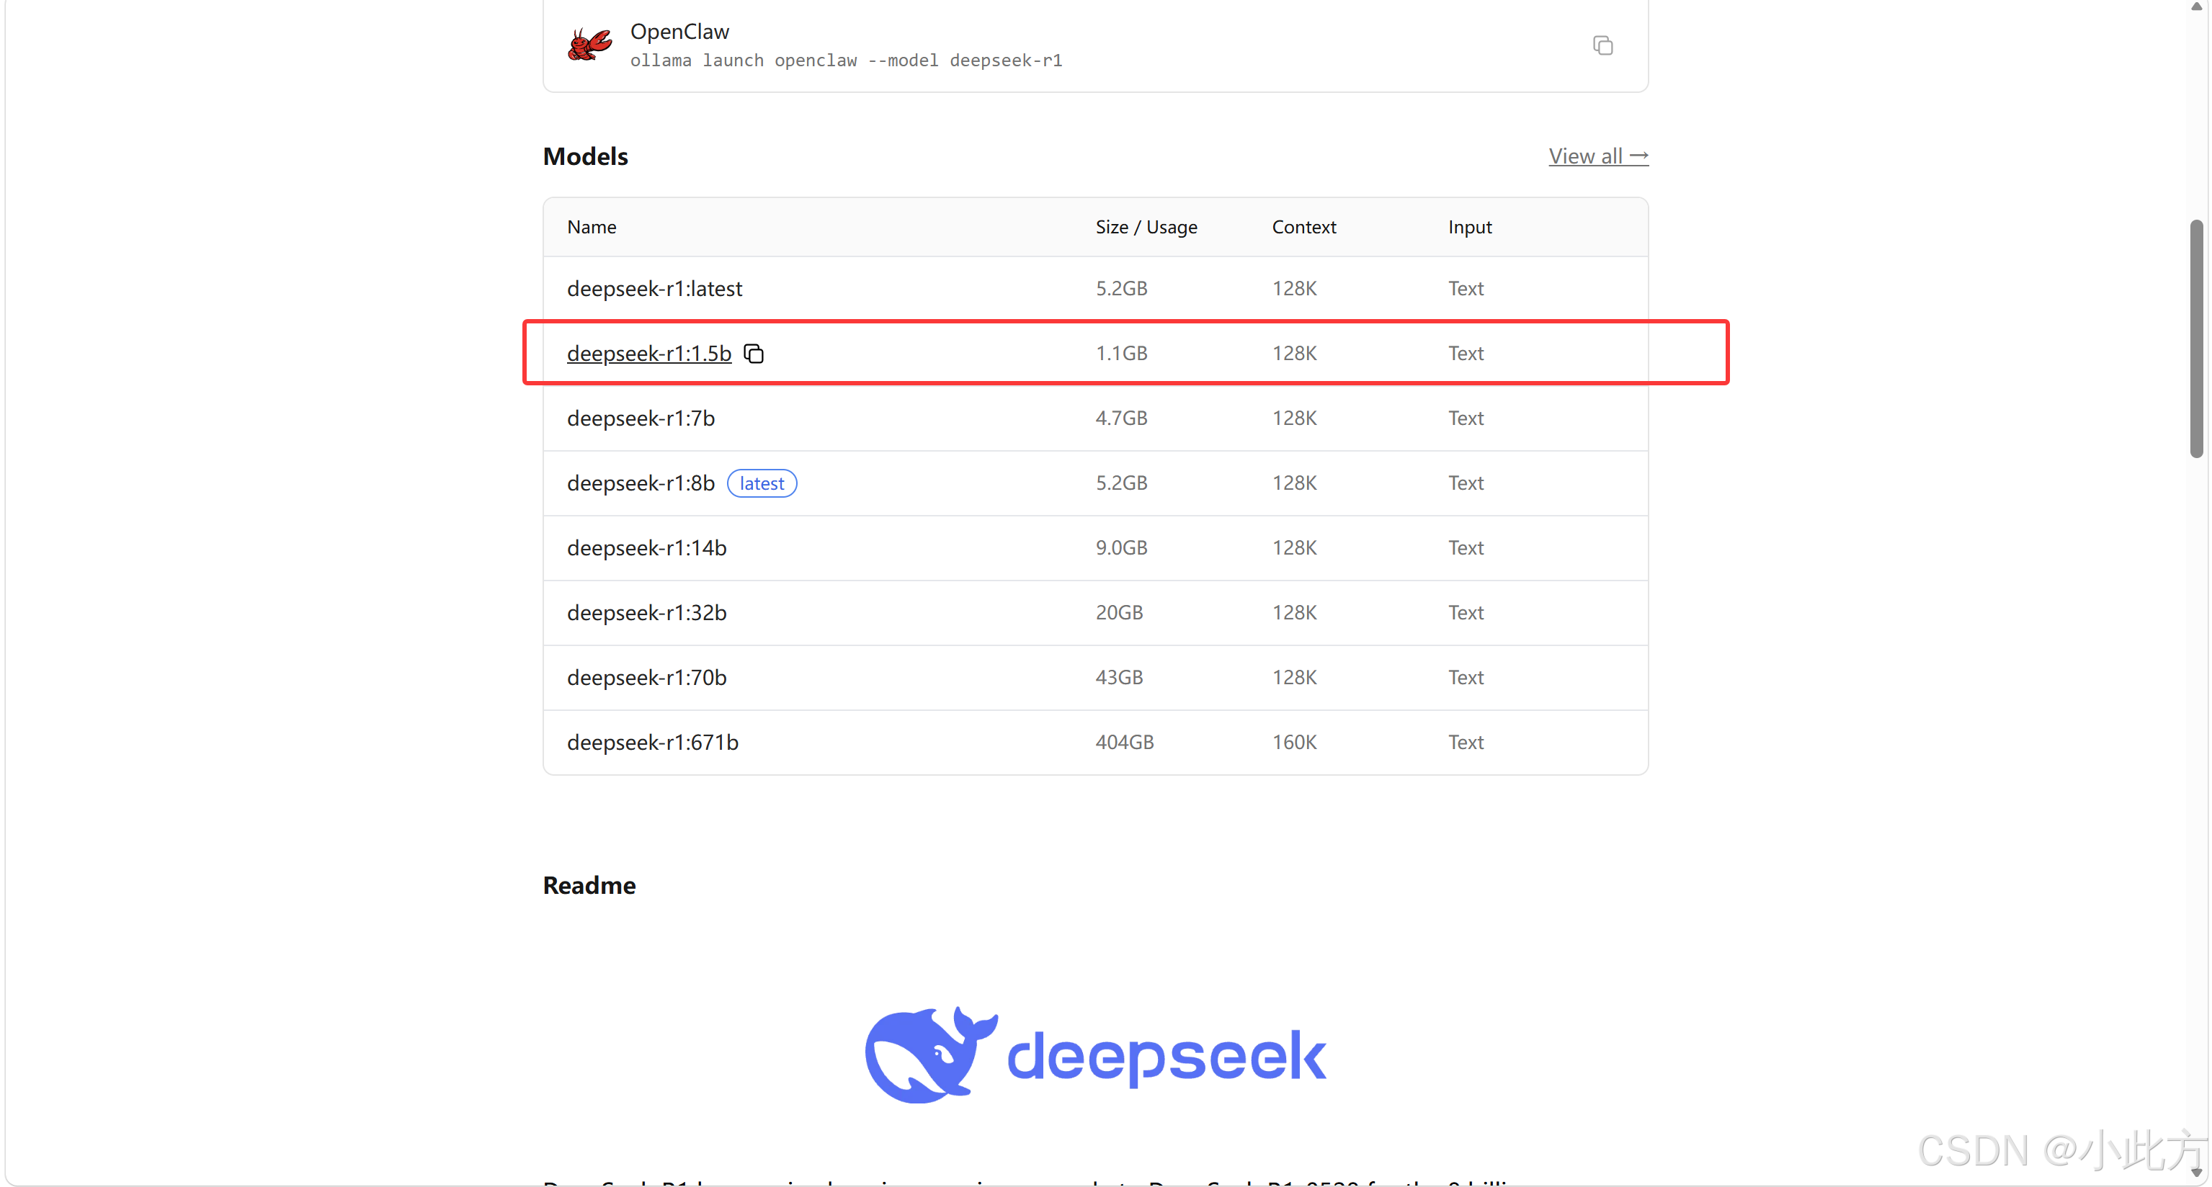
Task: Click the Readme section heading
Action: 589,885
